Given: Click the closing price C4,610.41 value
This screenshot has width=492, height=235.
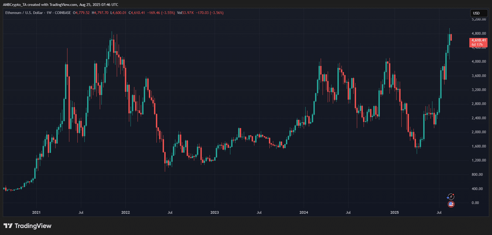Looking at the screenshot, I should click(137, 13).
